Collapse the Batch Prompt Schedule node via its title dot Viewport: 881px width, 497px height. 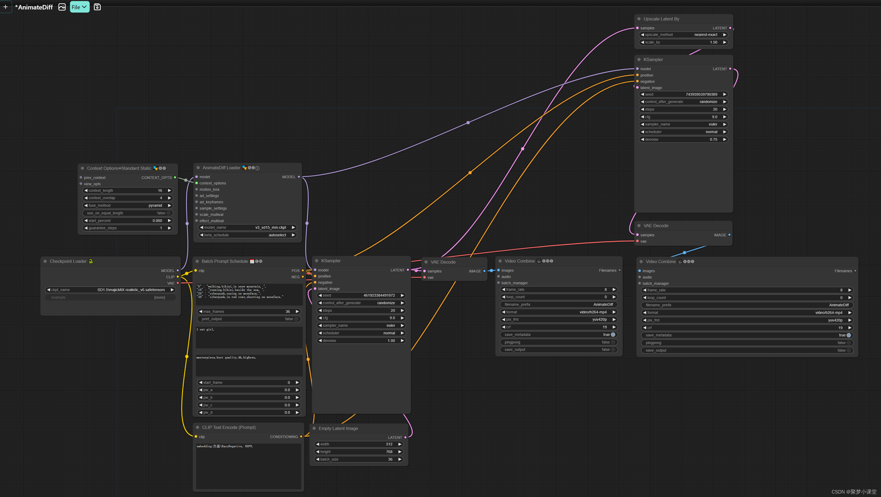(197, 261)
